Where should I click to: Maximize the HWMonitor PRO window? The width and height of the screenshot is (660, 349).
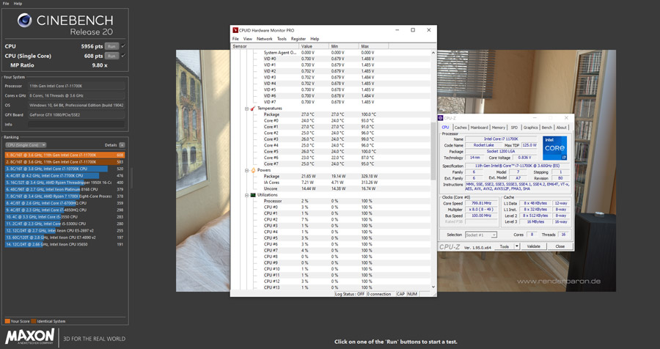pyautogui.click(x=413, y=30)
